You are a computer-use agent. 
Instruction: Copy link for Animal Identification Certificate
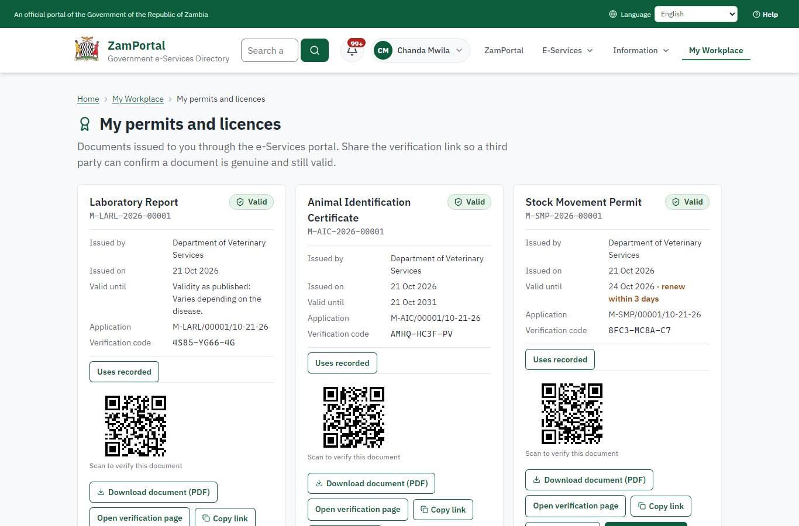pos(443,510)
